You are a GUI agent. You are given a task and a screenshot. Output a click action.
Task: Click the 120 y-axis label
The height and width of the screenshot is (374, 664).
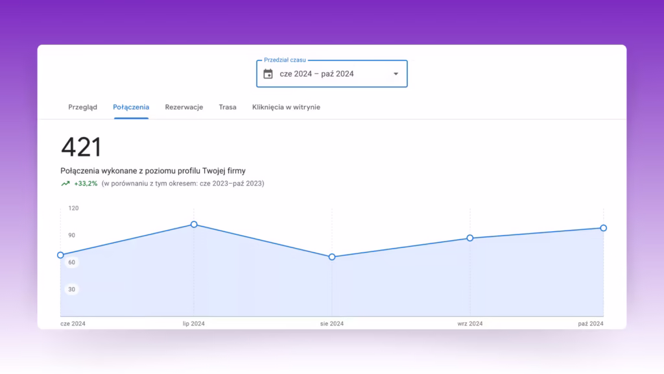pos(73,208)
